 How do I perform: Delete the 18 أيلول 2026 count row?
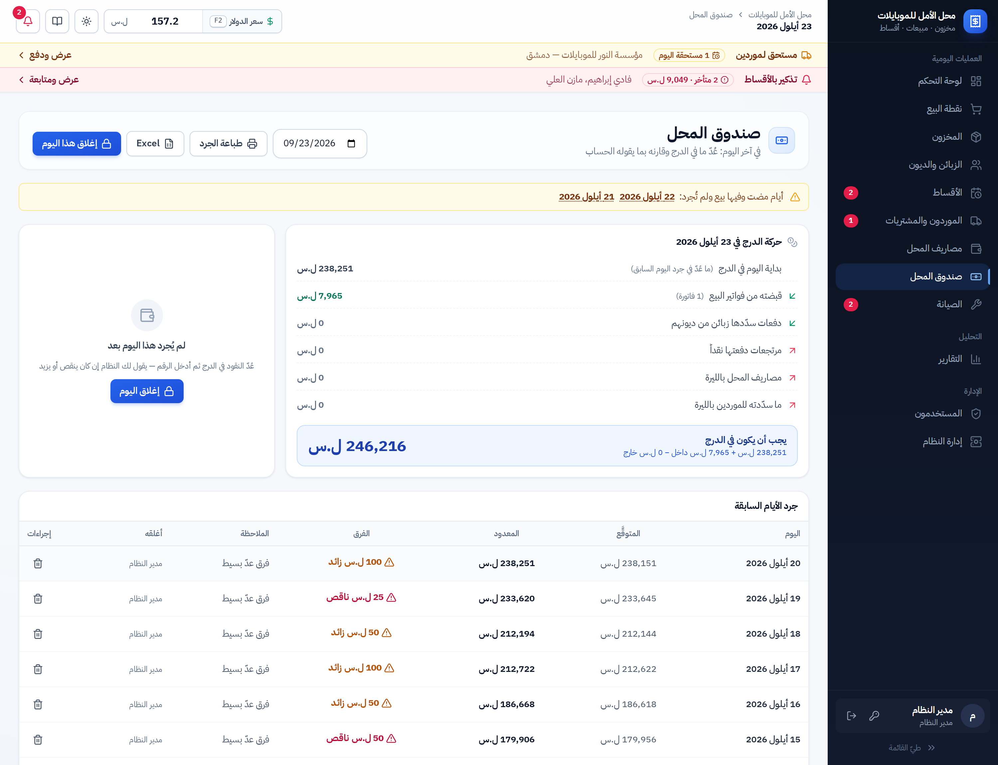pos(38,634)
